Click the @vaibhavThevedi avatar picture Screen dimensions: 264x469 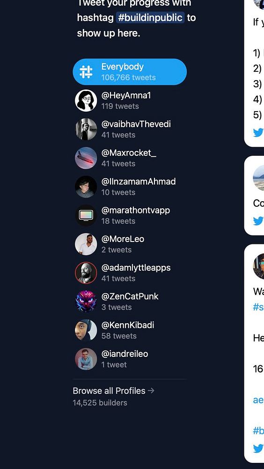pyautogui.click(x=86, y=129)
